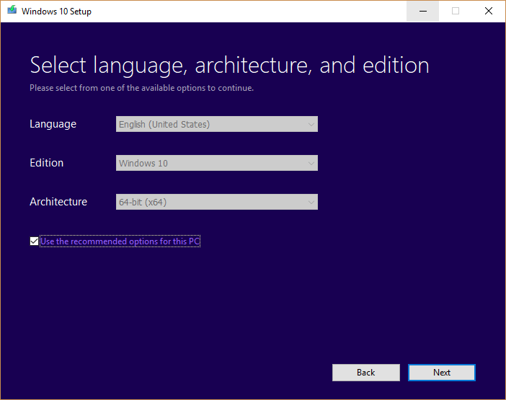Click the disabled maximize button
506x400 pixels.
(x=456, y=12)
